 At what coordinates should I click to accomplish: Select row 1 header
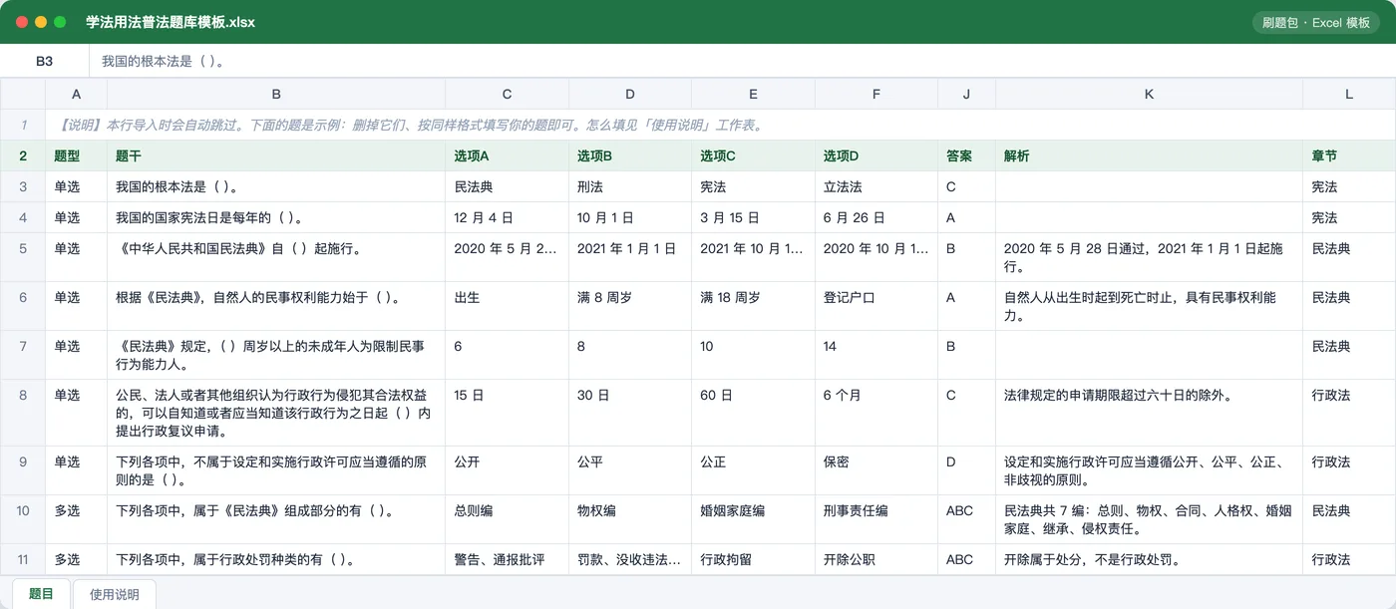[x=23, y=126]
